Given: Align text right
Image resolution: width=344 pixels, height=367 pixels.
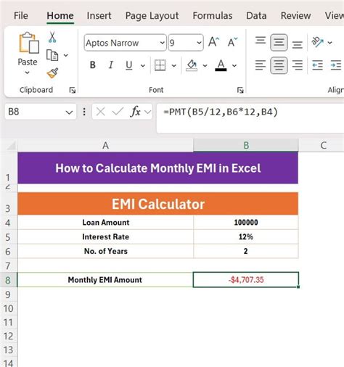Looking at the screenshot, I should [x=298, y=65].
